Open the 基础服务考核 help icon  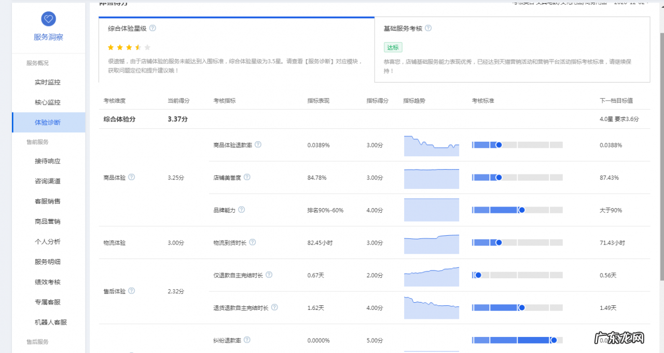click(x=428, y=28)
